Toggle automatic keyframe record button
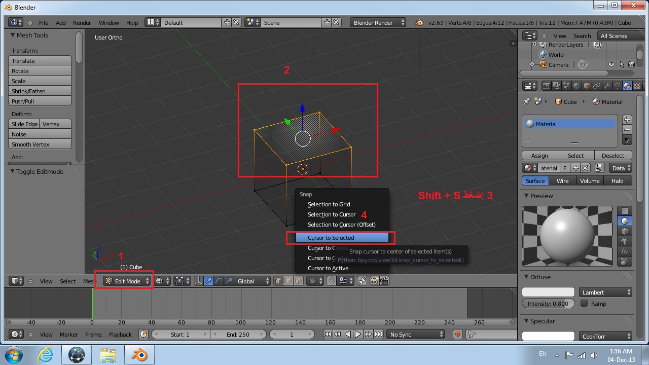 pos(458,334)
